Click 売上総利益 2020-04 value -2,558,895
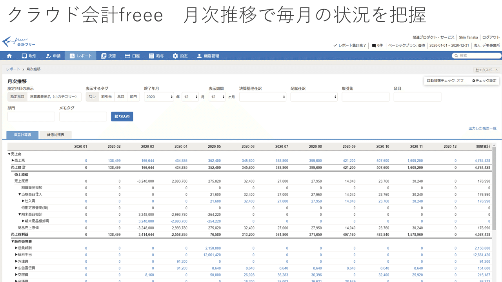The height and width of the screenshot is (282, 502). 178,234
